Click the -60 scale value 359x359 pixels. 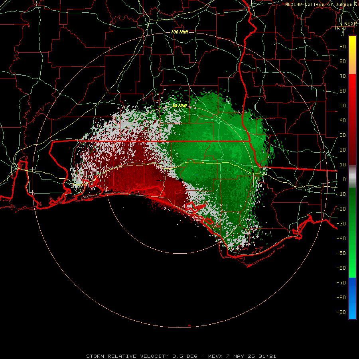pyautogui.click(x=341, y=268)
